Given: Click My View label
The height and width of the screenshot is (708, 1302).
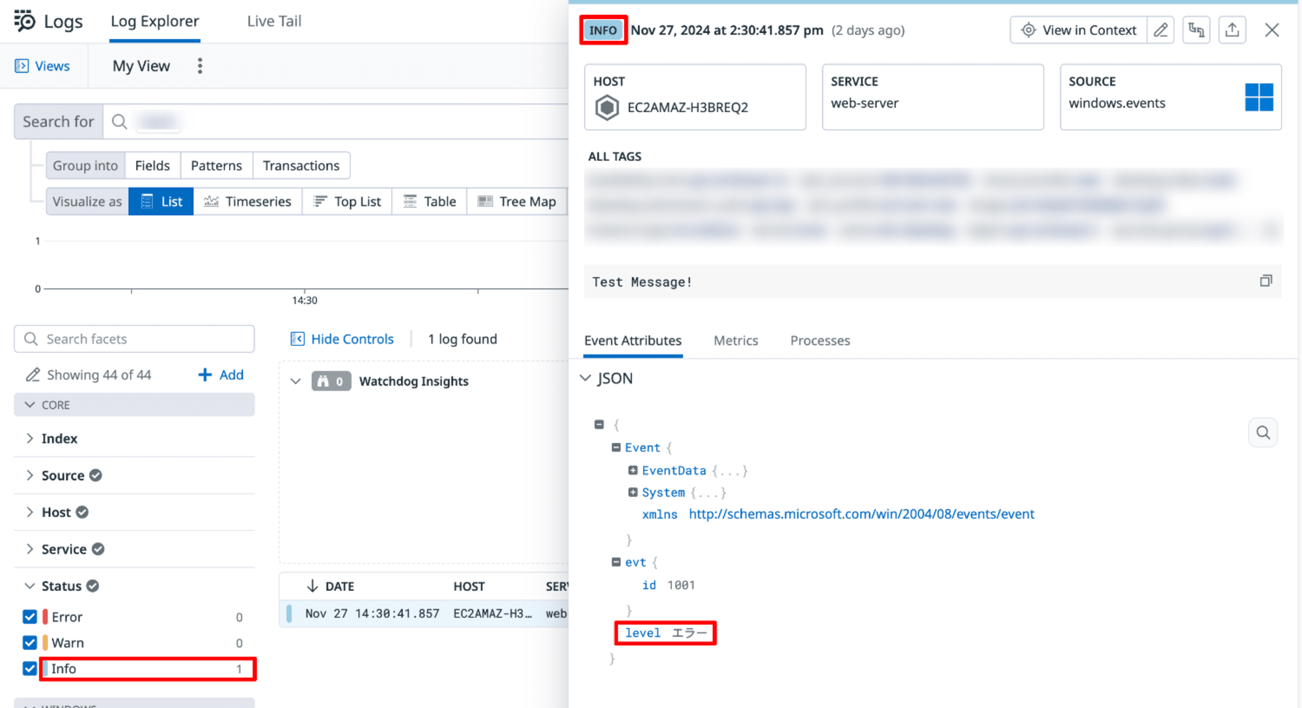Looking at the screenshot, I should coord(141,66).
